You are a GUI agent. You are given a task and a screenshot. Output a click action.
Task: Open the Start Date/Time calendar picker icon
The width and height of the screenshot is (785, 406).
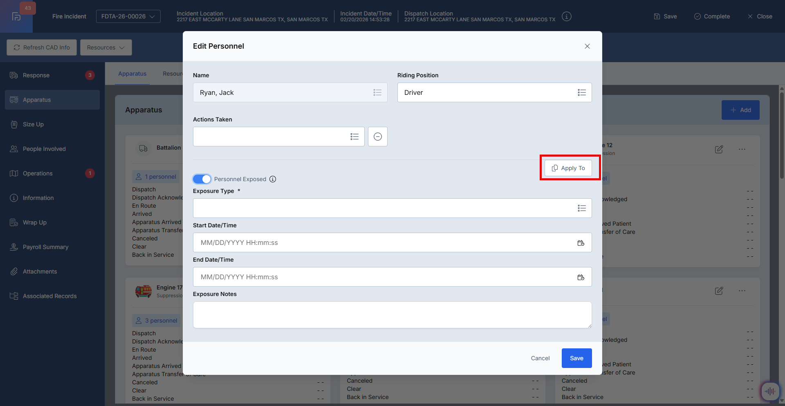581,243
